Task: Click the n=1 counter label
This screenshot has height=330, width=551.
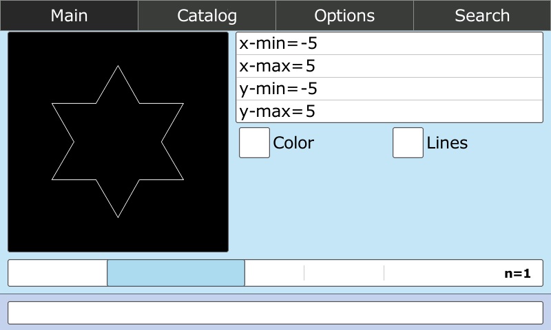Action: [517, 274]
